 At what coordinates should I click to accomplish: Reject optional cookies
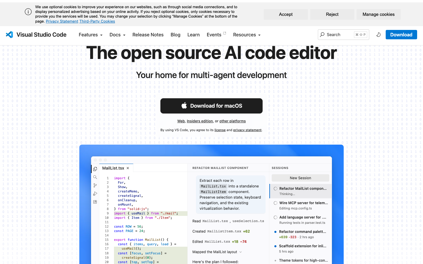tap(332, 14)
